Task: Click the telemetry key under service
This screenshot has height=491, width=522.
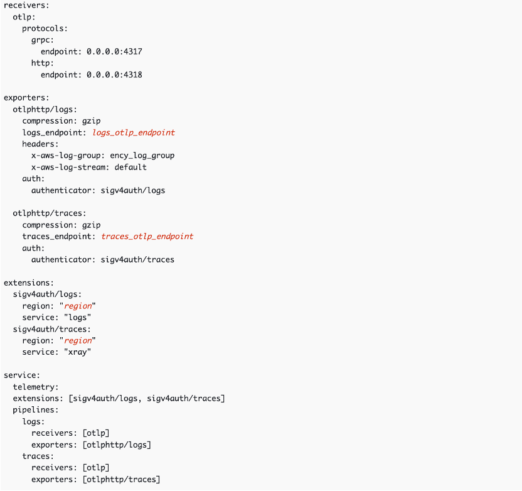Action: (36, 387)
